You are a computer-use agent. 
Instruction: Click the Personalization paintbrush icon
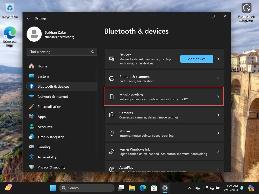tap(32, 107)
